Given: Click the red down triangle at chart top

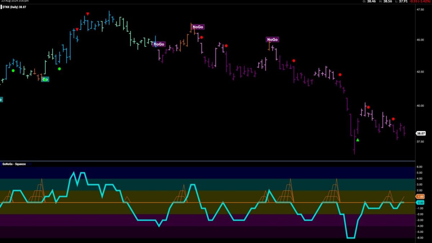Looking at the screenshot, I should coord(88,14).
